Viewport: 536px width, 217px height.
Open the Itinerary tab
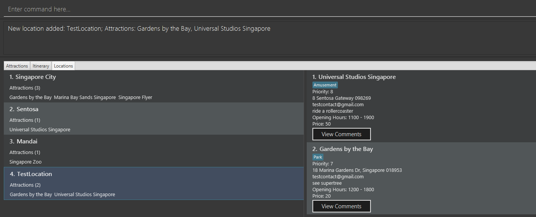(x=41, y=66)
